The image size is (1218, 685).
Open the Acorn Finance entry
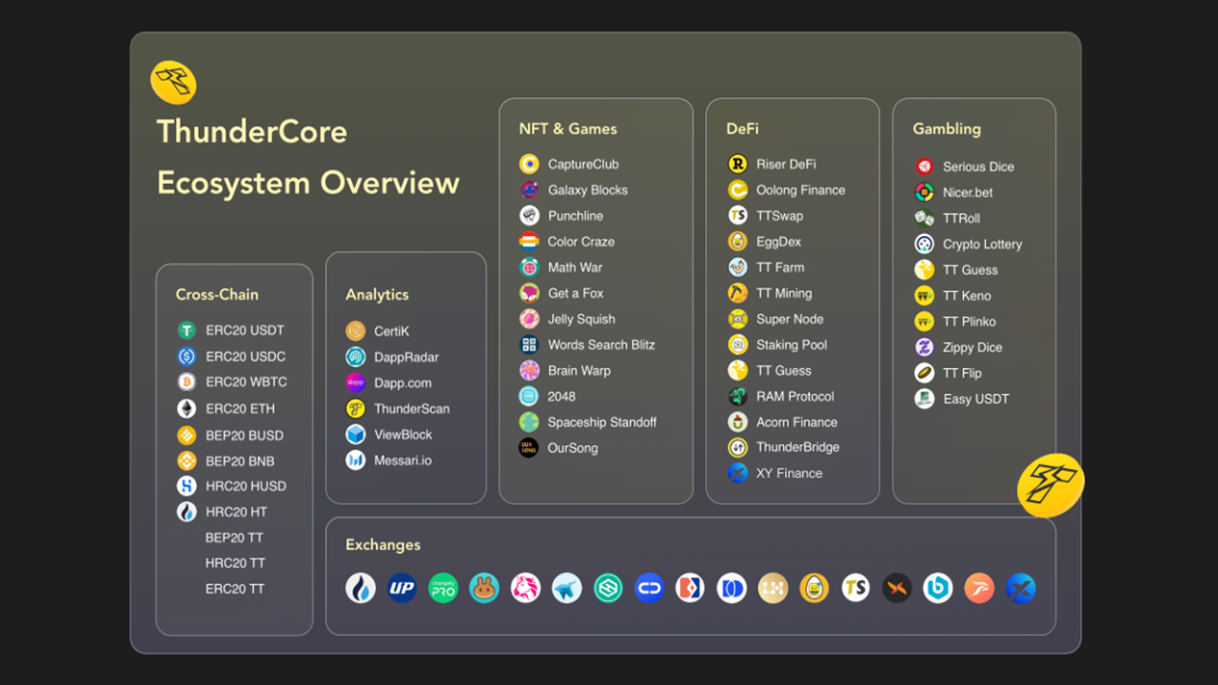pyautogui.click(x=783, y=421)
